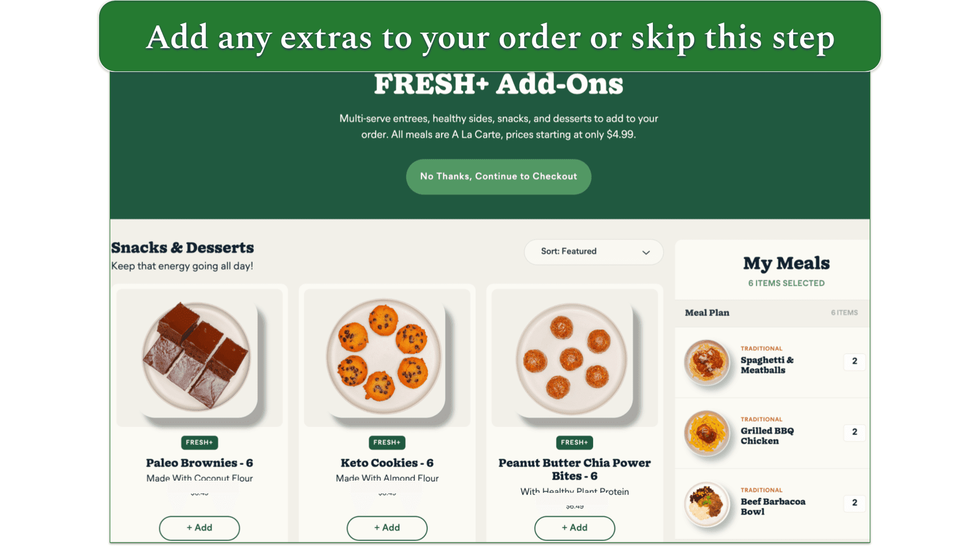Select the Spaghetti & Meatballs meal thumbnail
The height and width of the screenshot is (551, 980).
[707, 362]
